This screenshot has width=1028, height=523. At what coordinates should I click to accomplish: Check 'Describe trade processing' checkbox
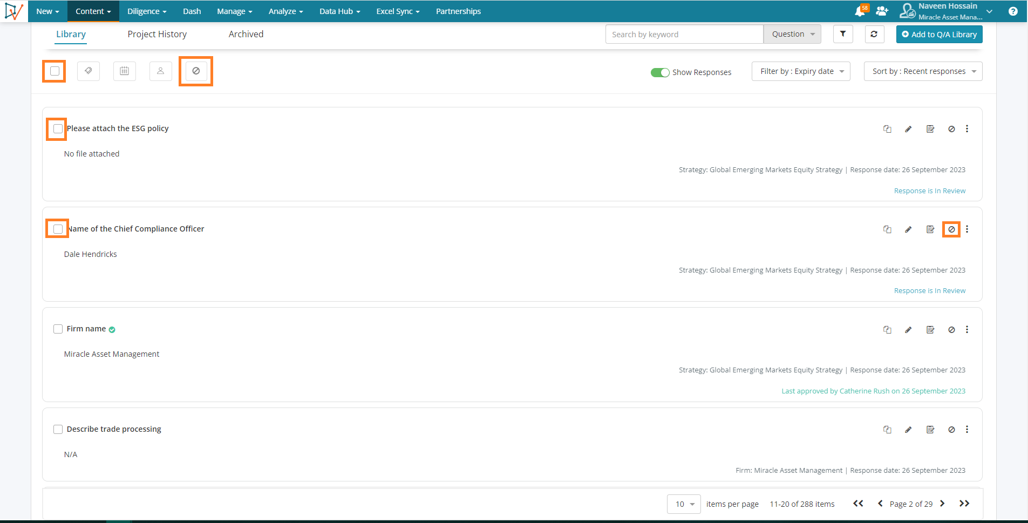point(58,429)
